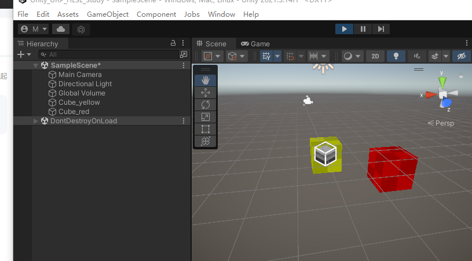The width and height of the screenshot is (472, 261).
Task: Open the plus create-object dropdown in Hierarchy
Action: point(24,54)
